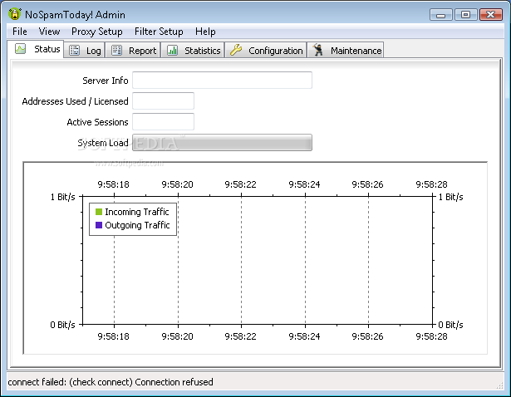Click the Addresses Used / Licensed field
Screen dimensions: 511x397
pyautogui.click(x=164, y=101)
